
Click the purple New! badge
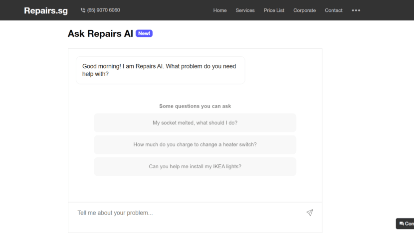pyautogui.click(x=144, y=33)
